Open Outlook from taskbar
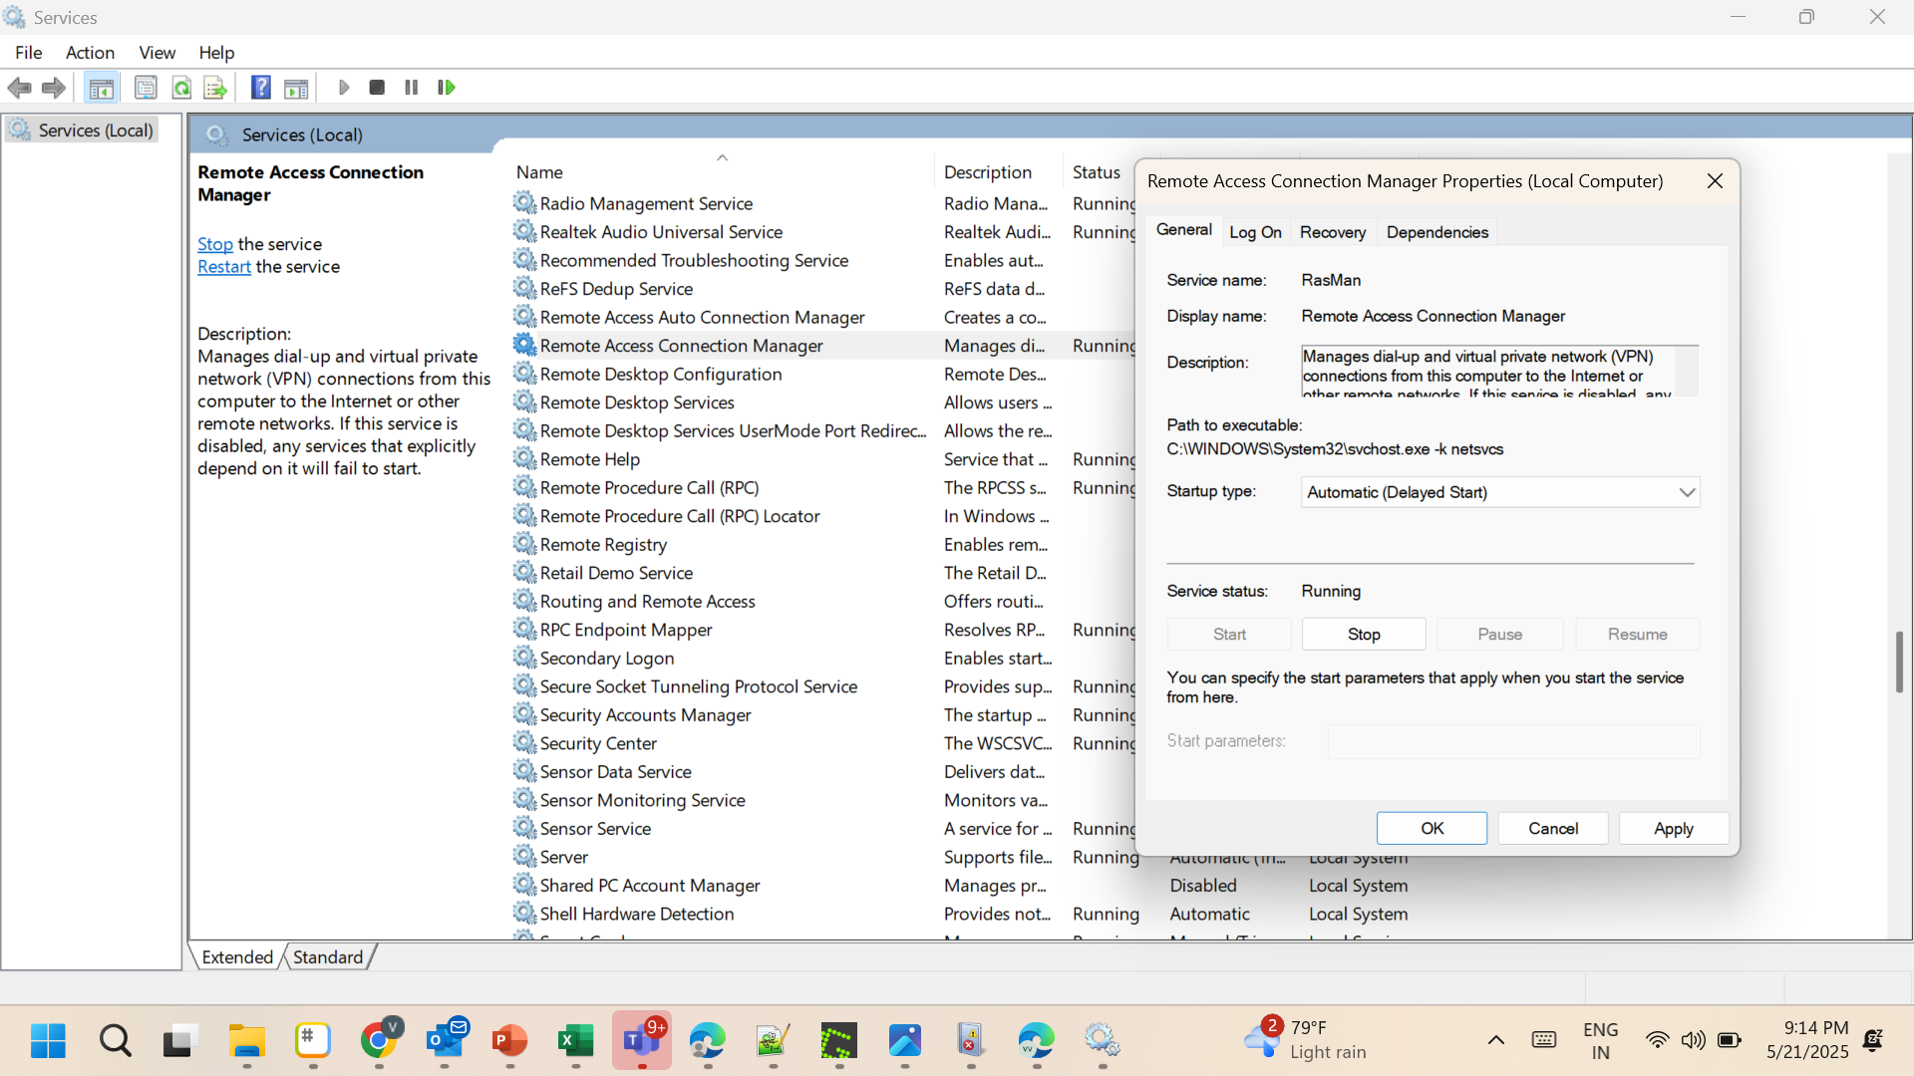This screenshot has height=1076, width=1914. pos(445,1041)
